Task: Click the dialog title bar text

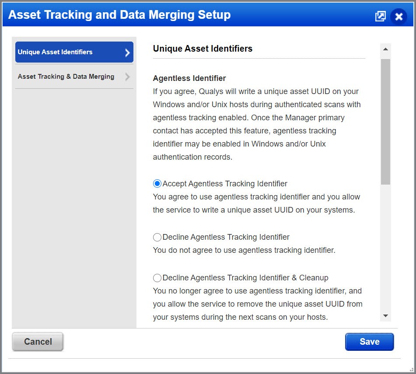Action: (119, 15)
